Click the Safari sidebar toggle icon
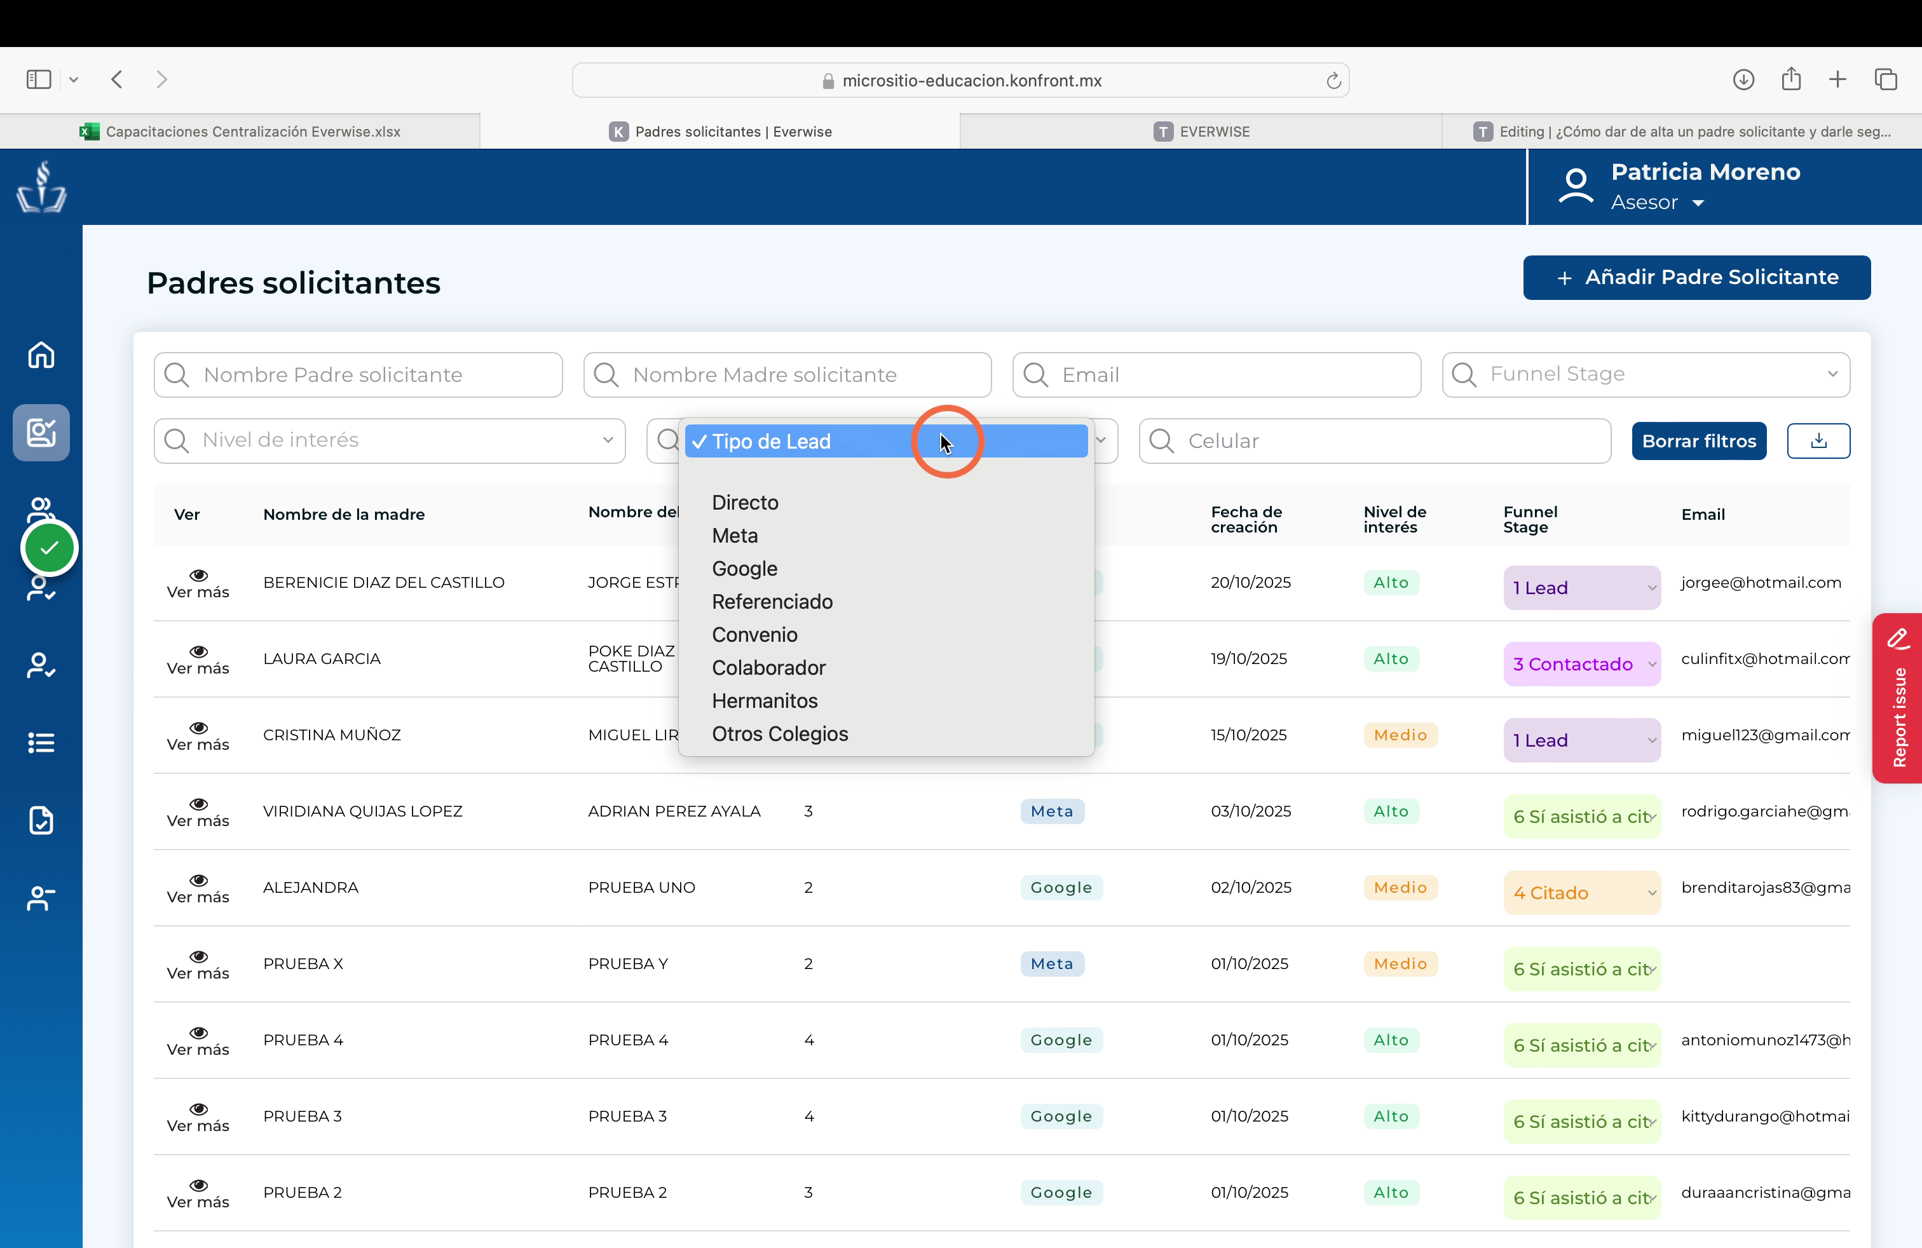Viewport: 1922px width, 1248px height. (x=39, y=79)
